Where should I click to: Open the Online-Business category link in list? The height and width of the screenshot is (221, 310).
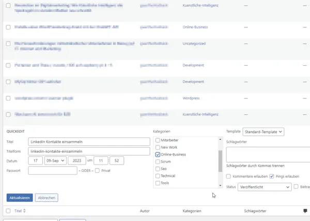195,27
